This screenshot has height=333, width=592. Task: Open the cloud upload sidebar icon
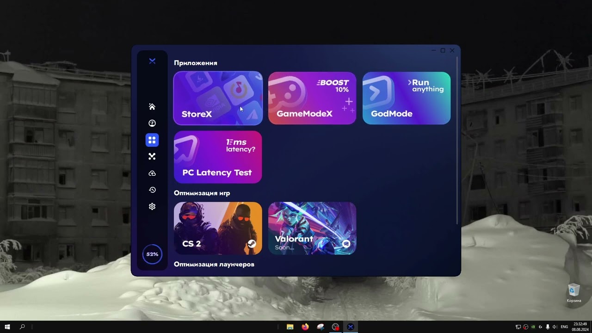152,173
